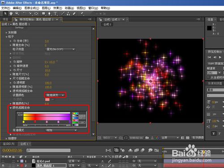Select the Rectangle mask tool
The width and height of the screenshot is (224, 168).
[43, 13]
